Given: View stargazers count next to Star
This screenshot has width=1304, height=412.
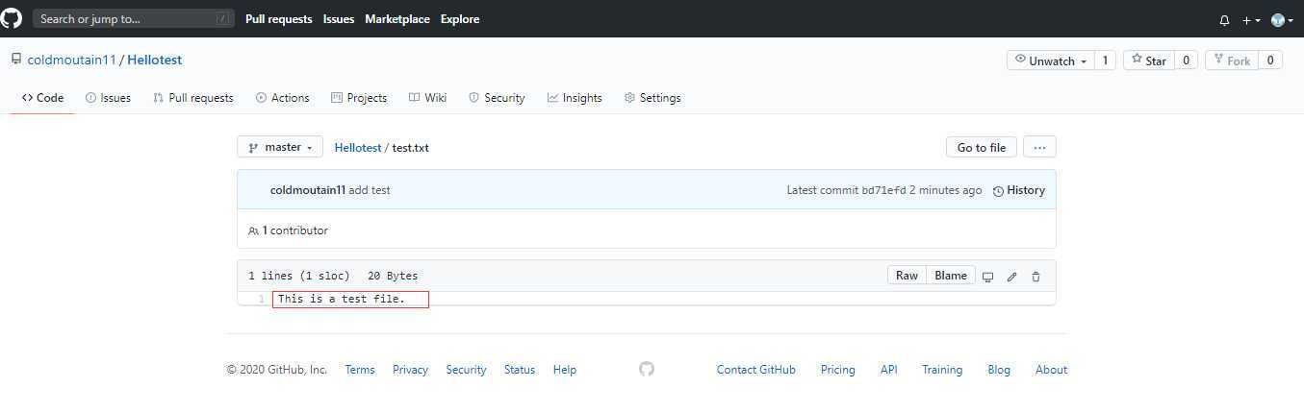Looking at the screenshot, I should click(x=1186, y=61).
